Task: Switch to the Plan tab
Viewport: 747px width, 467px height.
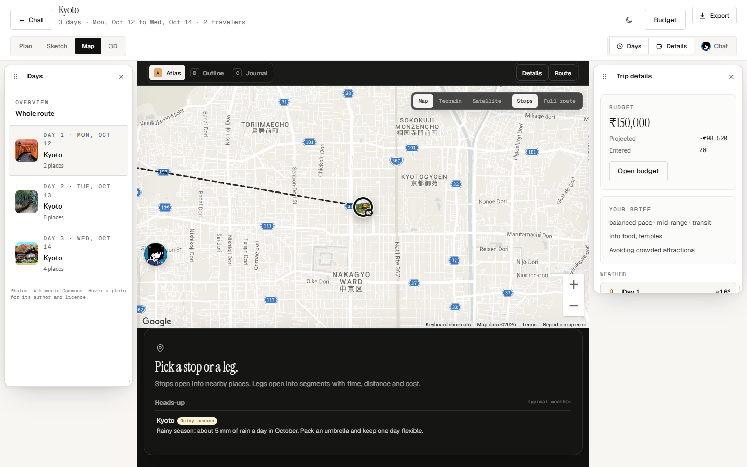Action: (25, 46)
